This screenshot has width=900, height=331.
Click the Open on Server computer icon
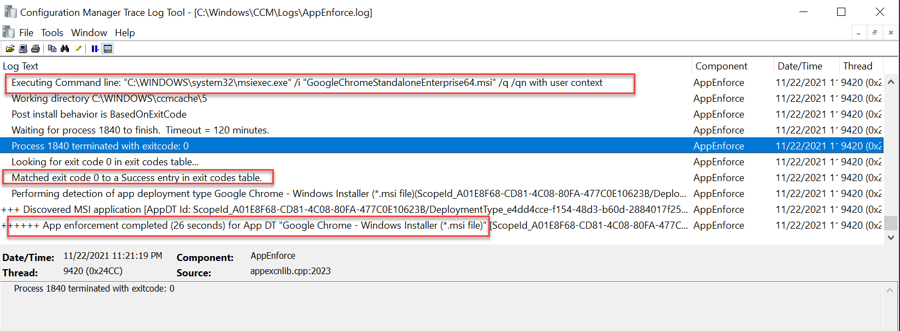point(23,49)
